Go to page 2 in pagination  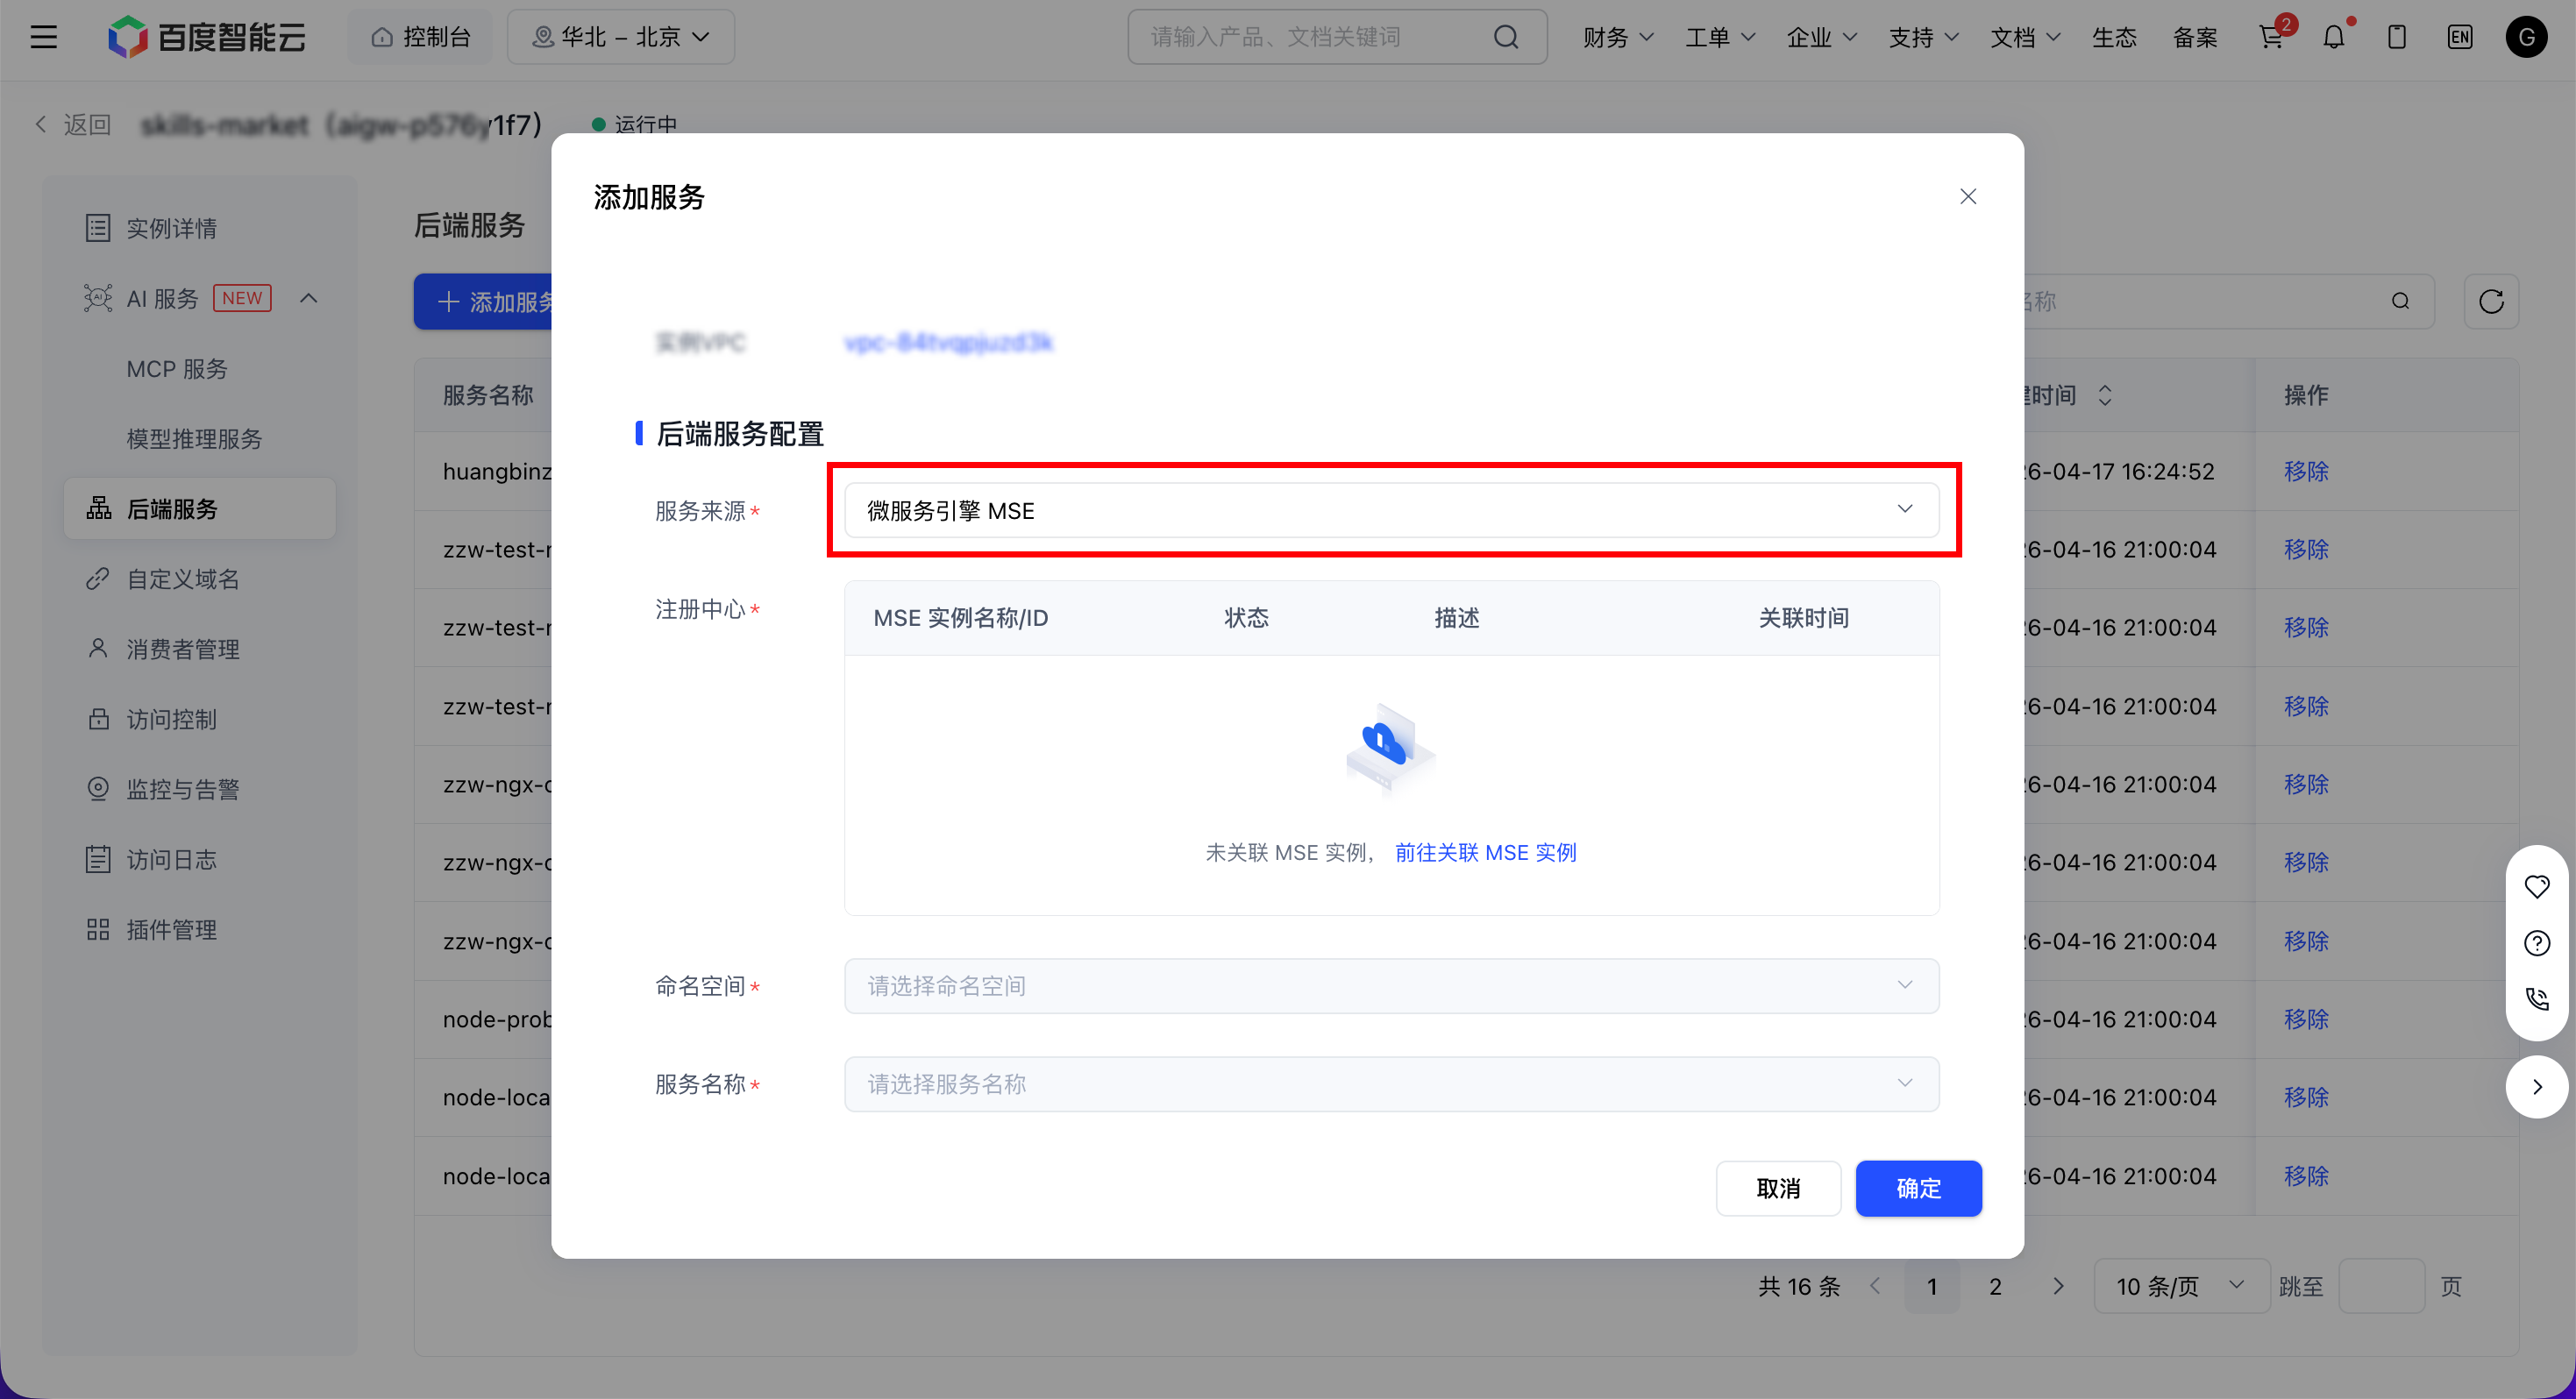tap(1995, 1286)
